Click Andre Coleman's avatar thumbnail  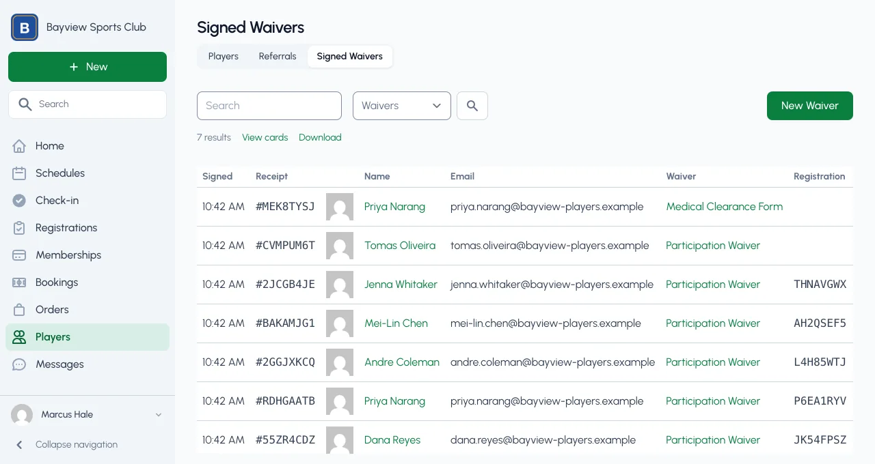pos(340,362)
